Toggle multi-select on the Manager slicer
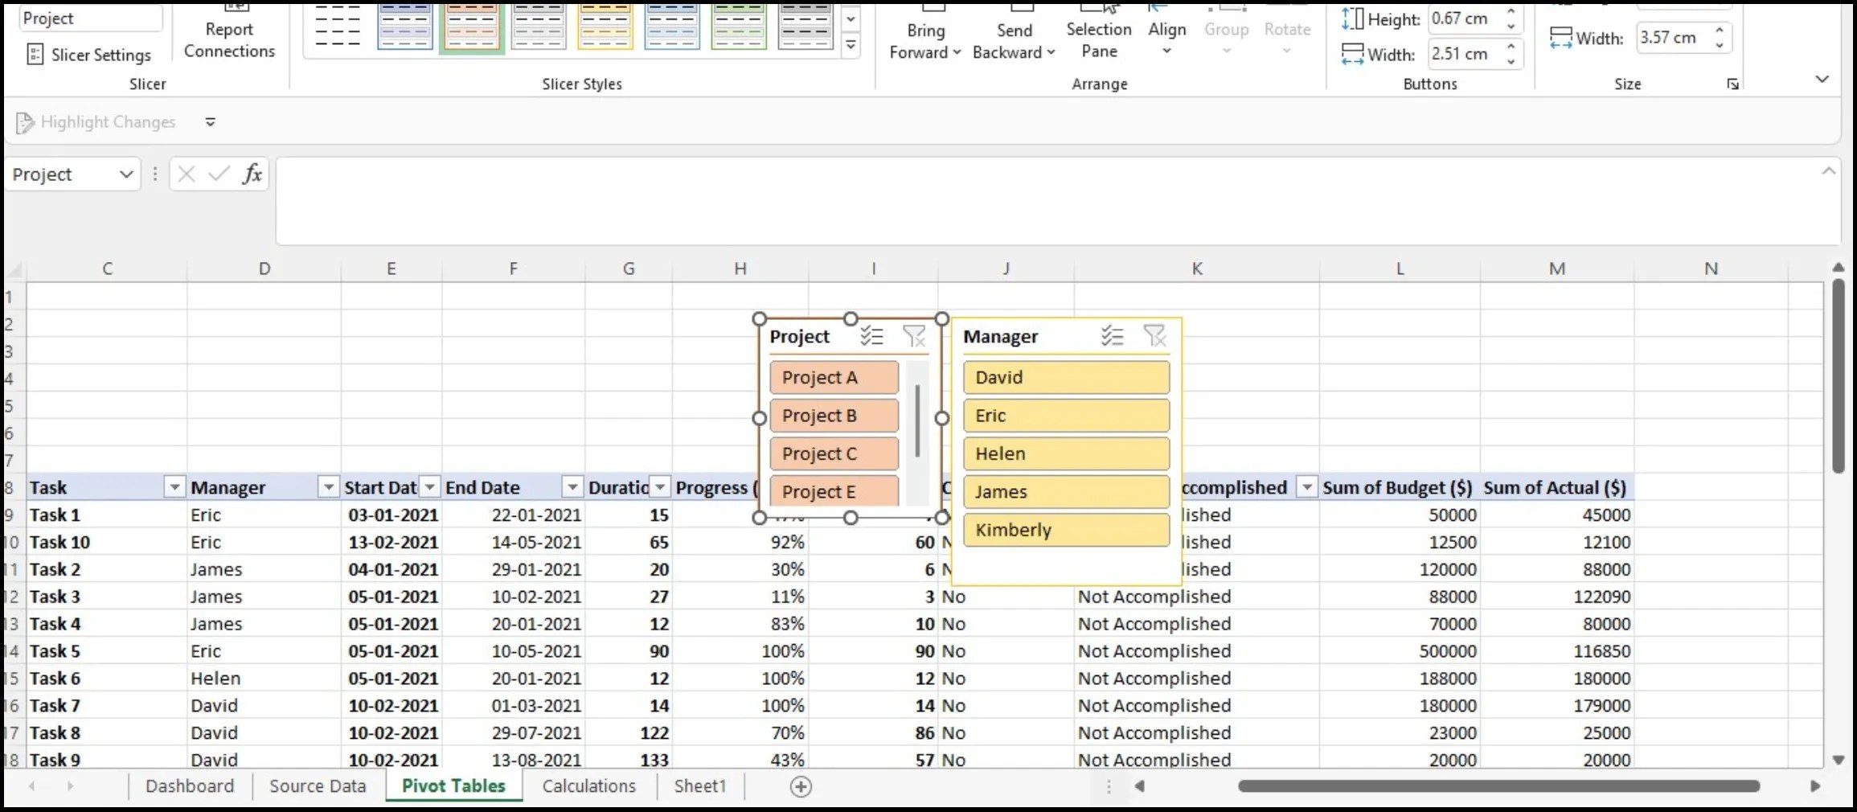This screenshot has width=1857, height=812. click(x=1112, y=336)
